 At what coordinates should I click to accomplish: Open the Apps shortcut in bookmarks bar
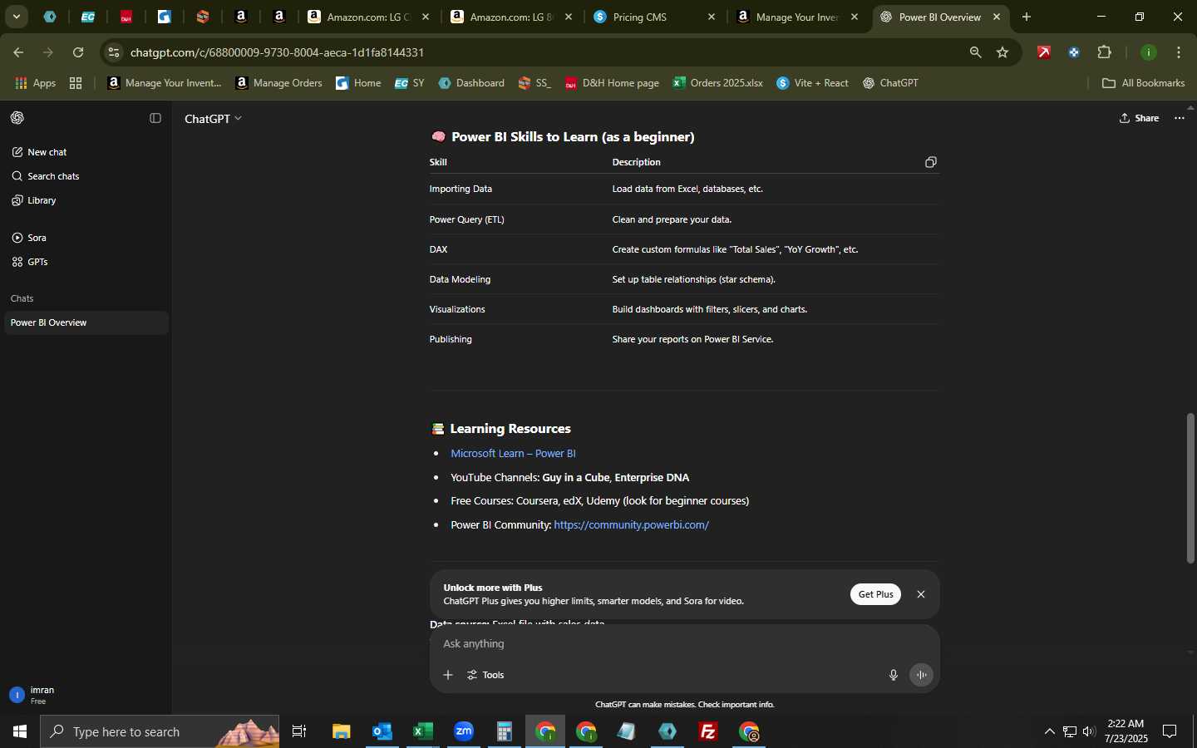tap(36, 83)
